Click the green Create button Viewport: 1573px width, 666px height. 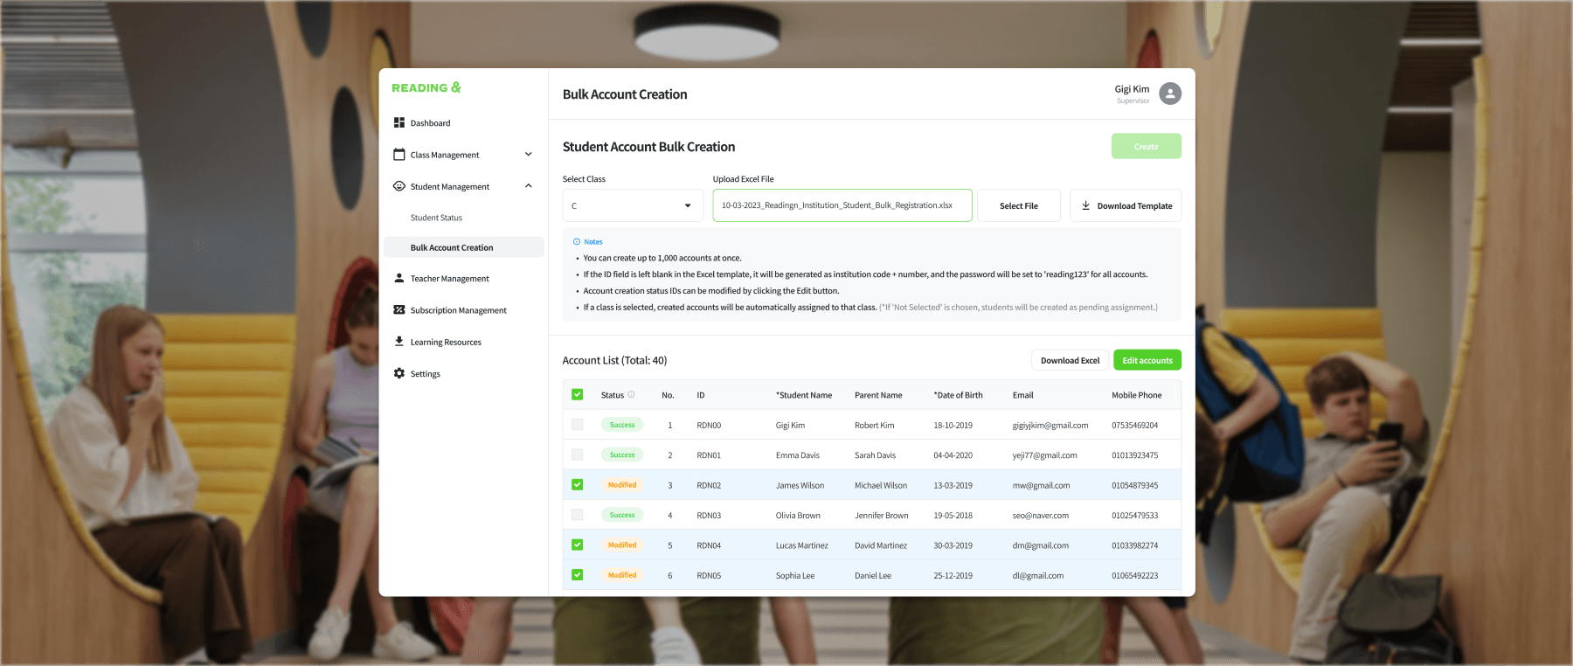1146,146
